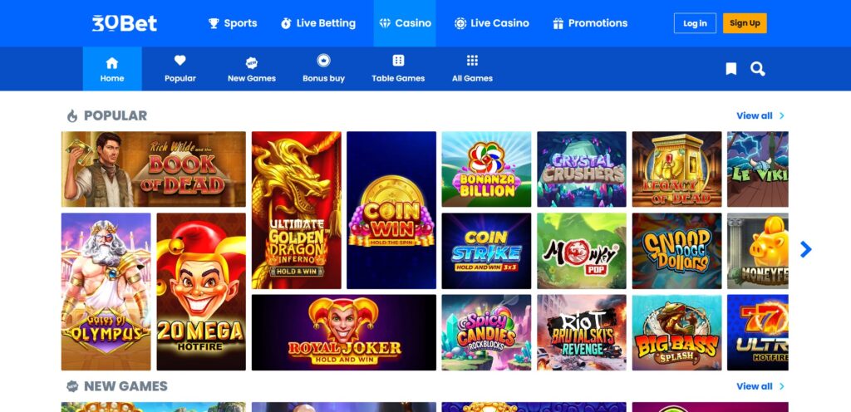Screen dimensions: 851x412
Task: Switch to Live Casino section
Action: click(x=492, y=23)
